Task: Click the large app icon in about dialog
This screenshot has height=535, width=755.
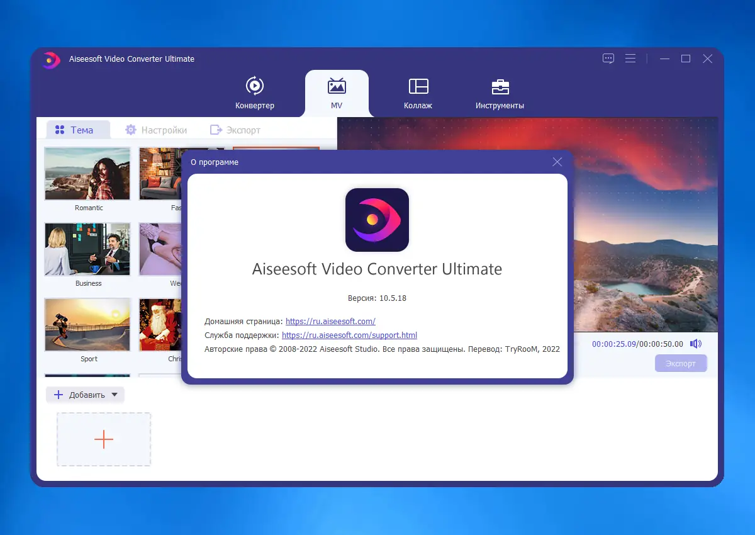Action: coord(377,220)
